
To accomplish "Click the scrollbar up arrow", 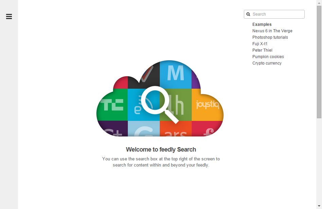I will point(319,3).
